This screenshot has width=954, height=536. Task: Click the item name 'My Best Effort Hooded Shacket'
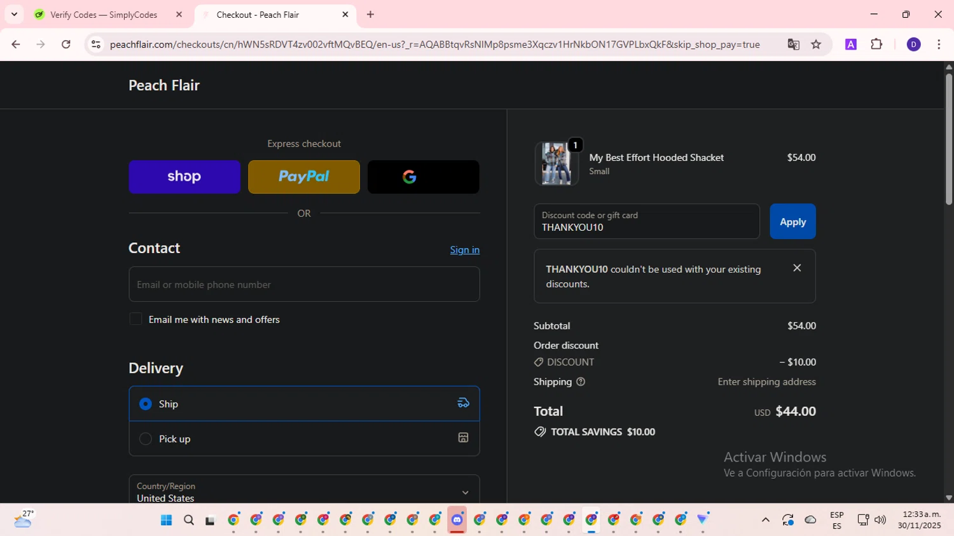[656, 158]
